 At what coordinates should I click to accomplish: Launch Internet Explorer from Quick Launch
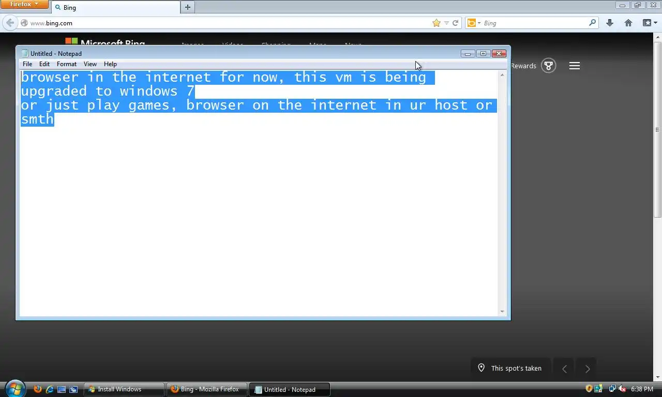(50, 389)
